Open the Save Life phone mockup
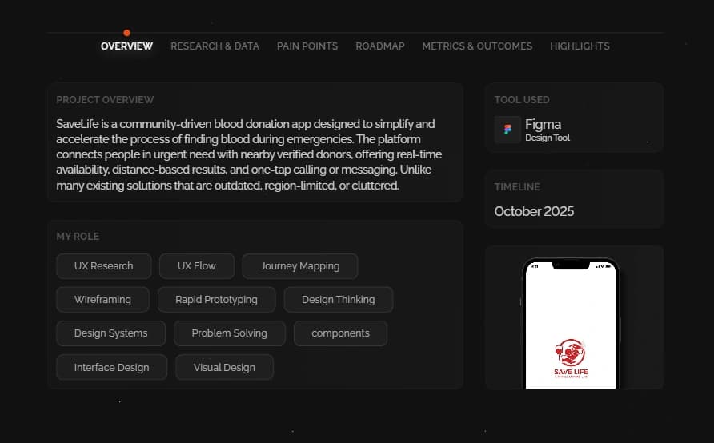Viewport: 714px width, 443px height. 571,324
